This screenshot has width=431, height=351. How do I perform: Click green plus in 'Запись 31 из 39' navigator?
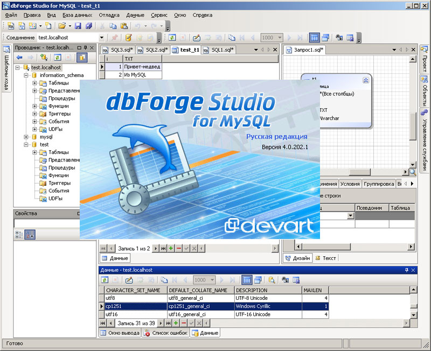[x=176, y=323]
